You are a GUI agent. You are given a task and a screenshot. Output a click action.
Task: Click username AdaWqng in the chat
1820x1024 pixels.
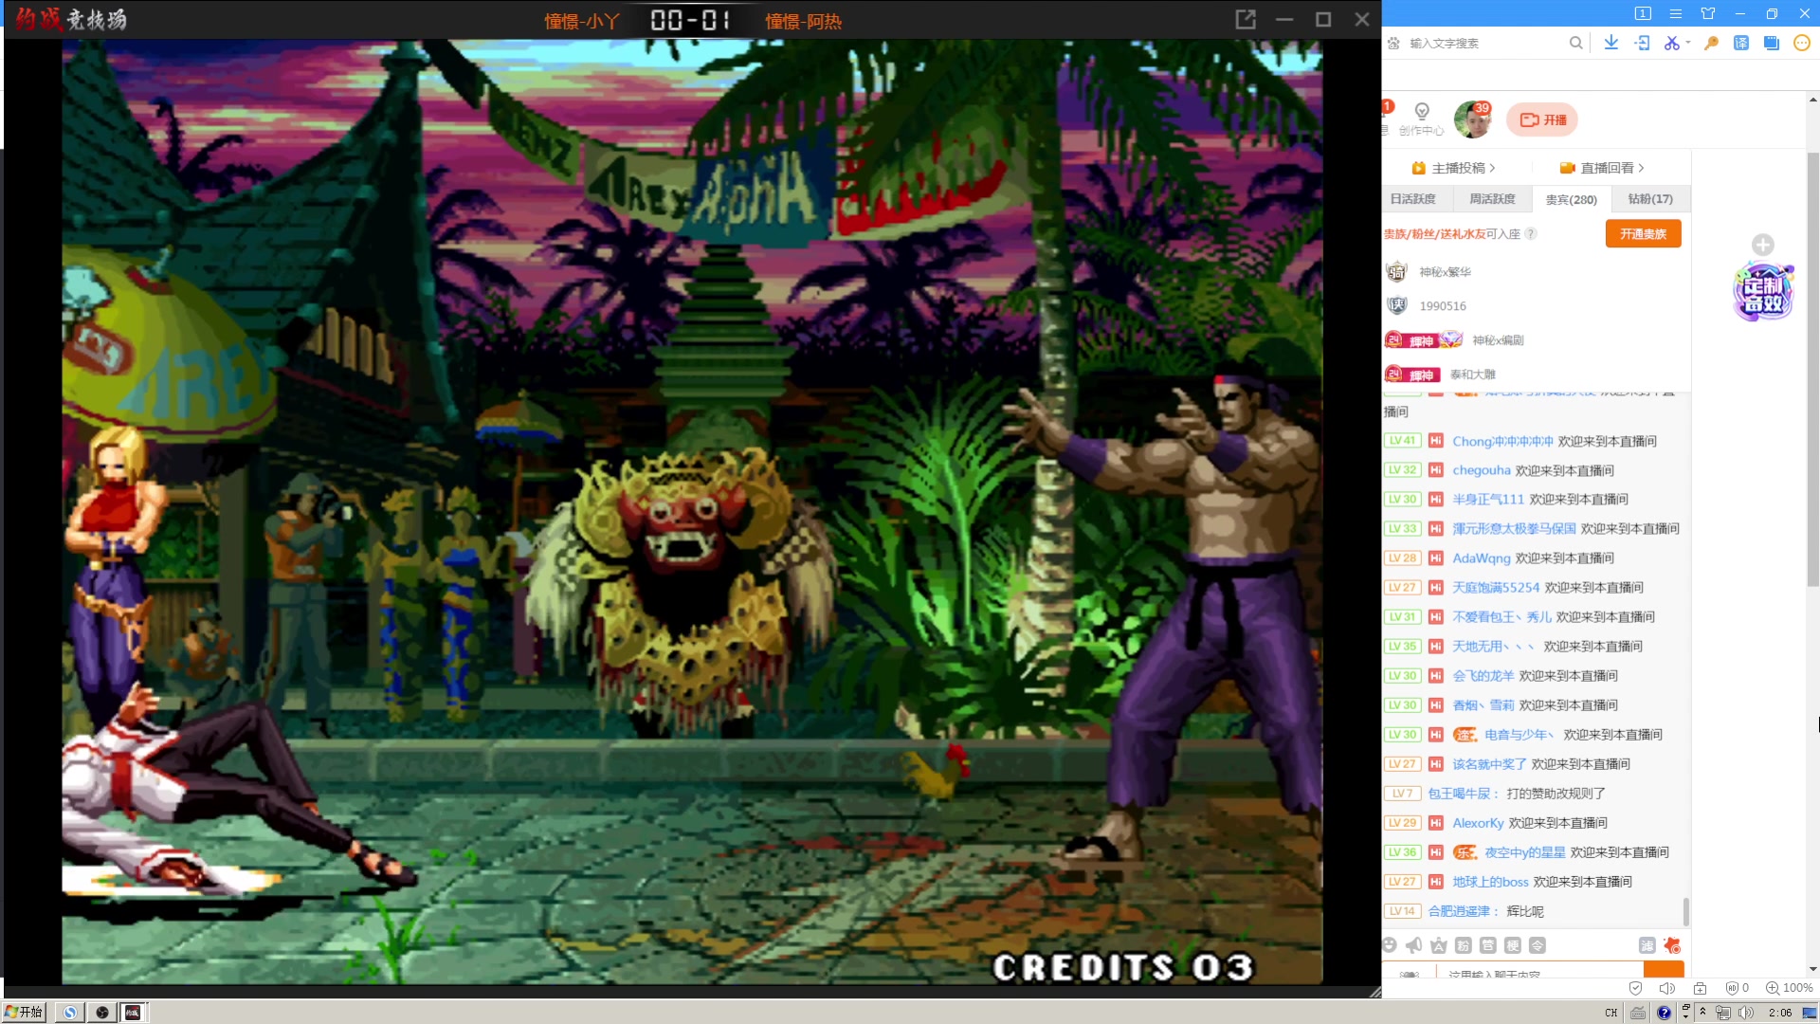1482,558
